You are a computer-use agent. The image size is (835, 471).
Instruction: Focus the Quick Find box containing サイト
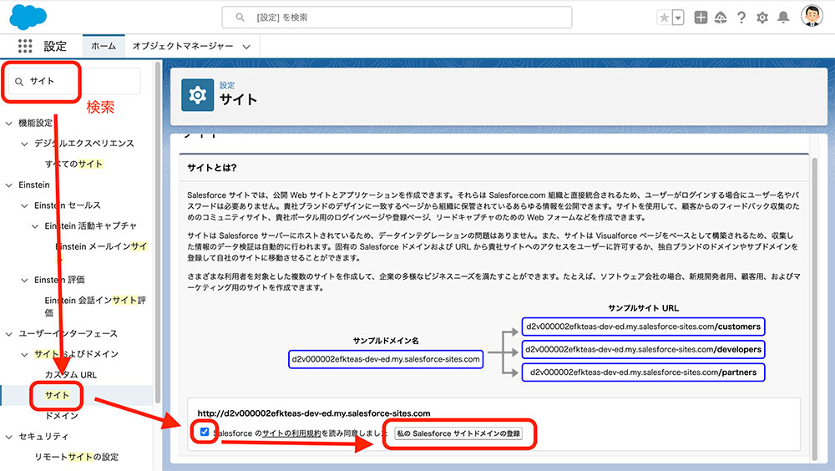click(74, 81)
